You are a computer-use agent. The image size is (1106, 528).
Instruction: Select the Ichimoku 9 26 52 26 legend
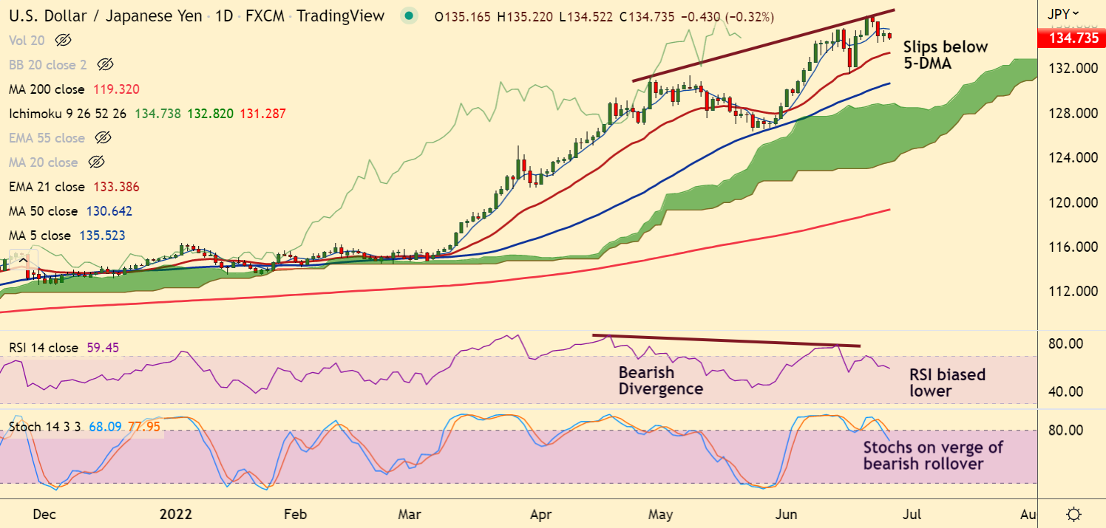point(67,114)
